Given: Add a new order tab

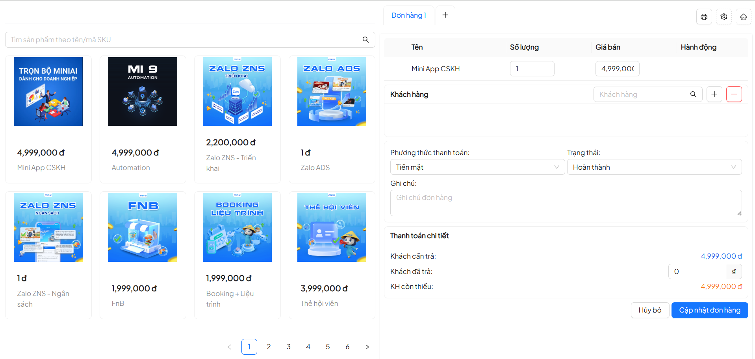Looking at the screenshot, I should tap(445, 15).
